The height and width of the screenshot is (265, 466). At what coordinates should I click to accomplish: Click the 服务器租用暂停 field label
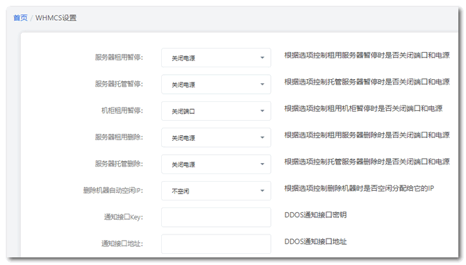tap(119, 58)
